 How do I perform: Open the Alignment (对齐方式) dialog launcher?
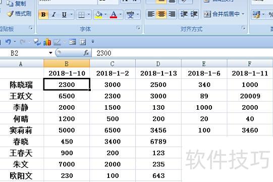click(244, 28)
